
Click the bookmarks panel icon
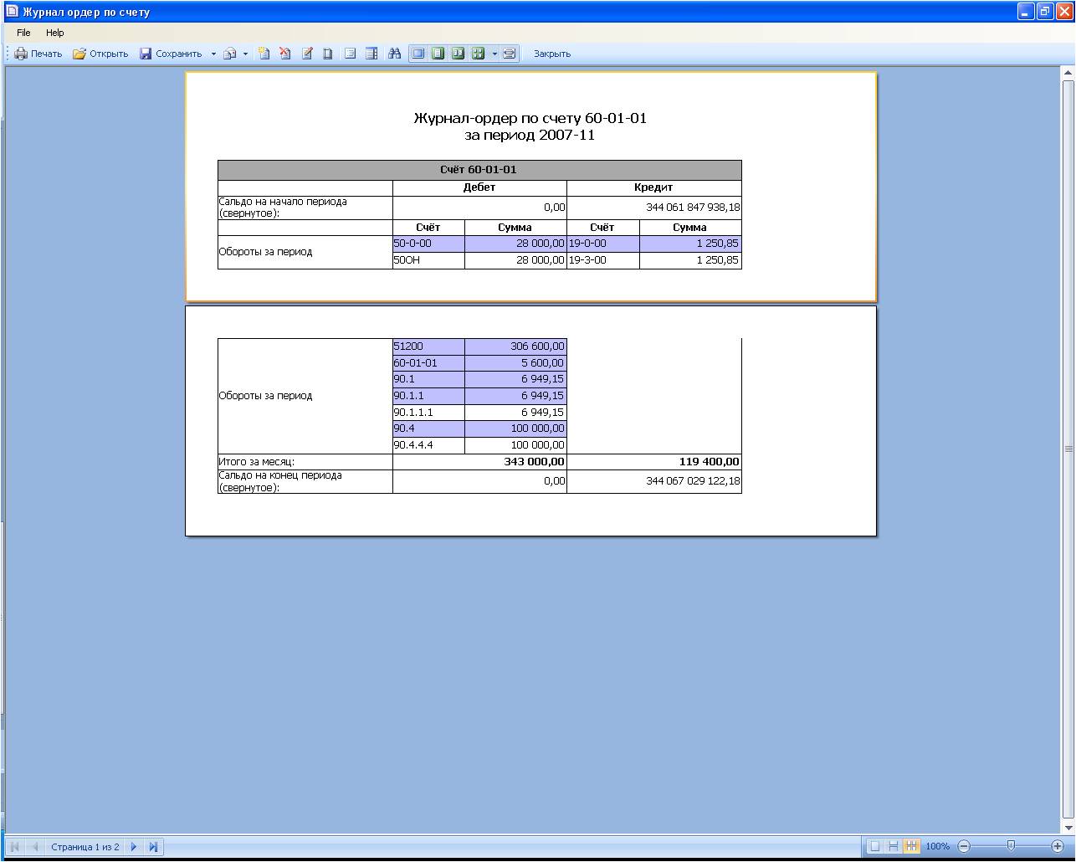pos(351,54)
